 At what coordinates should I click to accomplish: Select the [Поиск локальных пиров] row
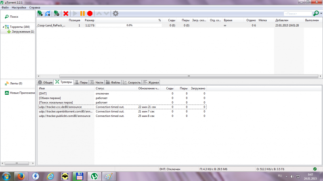click(122, 103)
